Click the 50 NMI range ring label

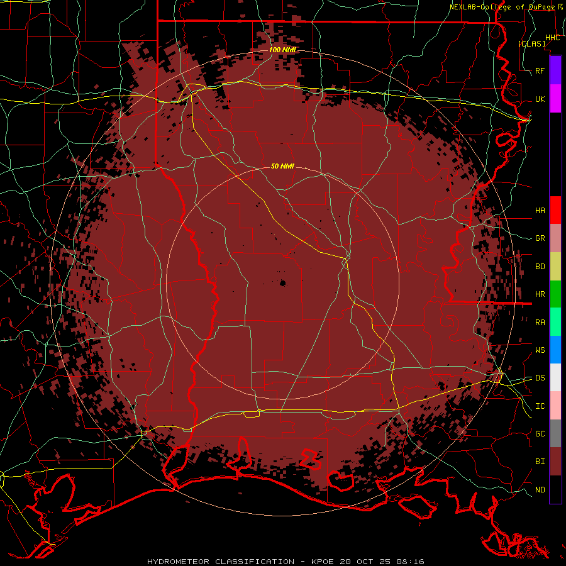(282, 166)
